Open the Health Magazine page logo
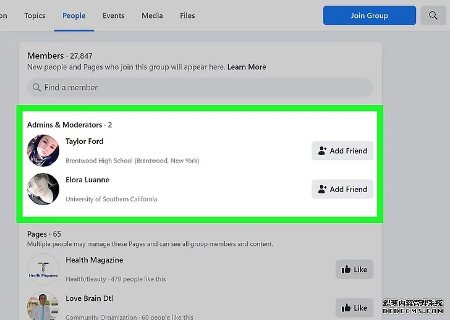The image size is (450, 320). pos(43,269)
